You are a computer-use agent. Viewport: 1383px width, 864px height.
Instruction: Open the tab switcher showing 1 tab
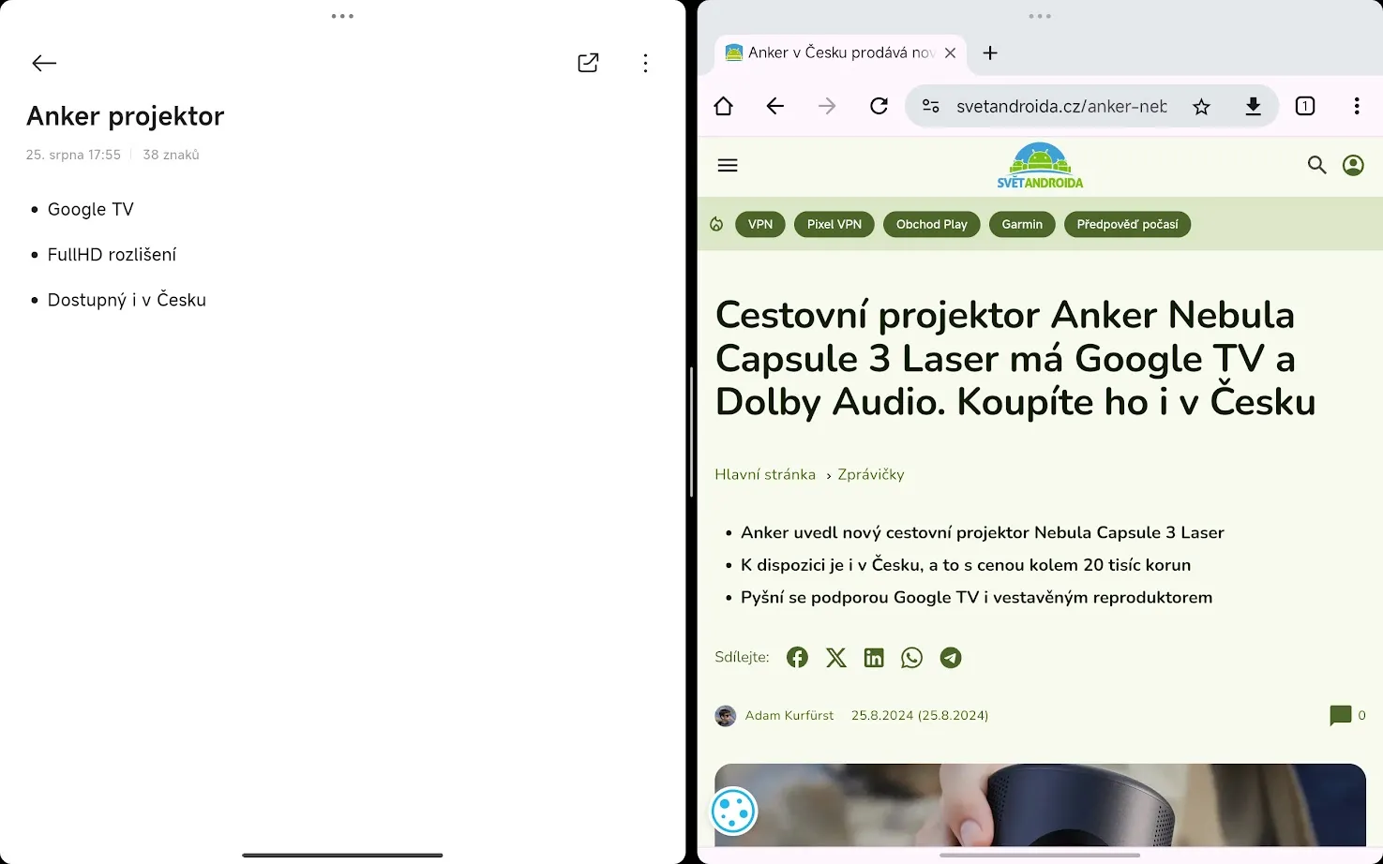point(1304,106)
